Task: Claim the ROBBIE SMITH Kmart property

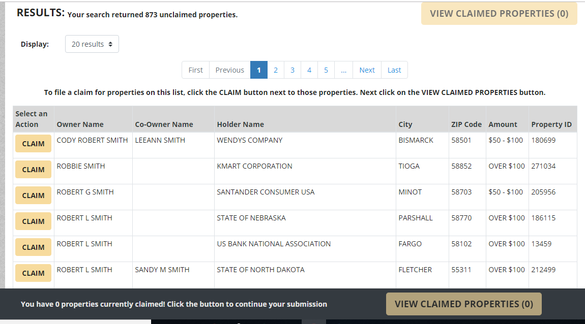Action: coord(33,169)
